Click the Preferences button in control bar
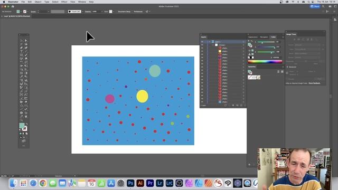 pyautogui.click(x=138, y=12)
